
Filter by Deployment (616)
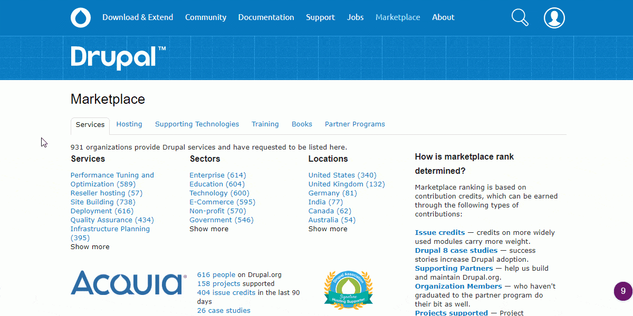click(x=102, y=211)
